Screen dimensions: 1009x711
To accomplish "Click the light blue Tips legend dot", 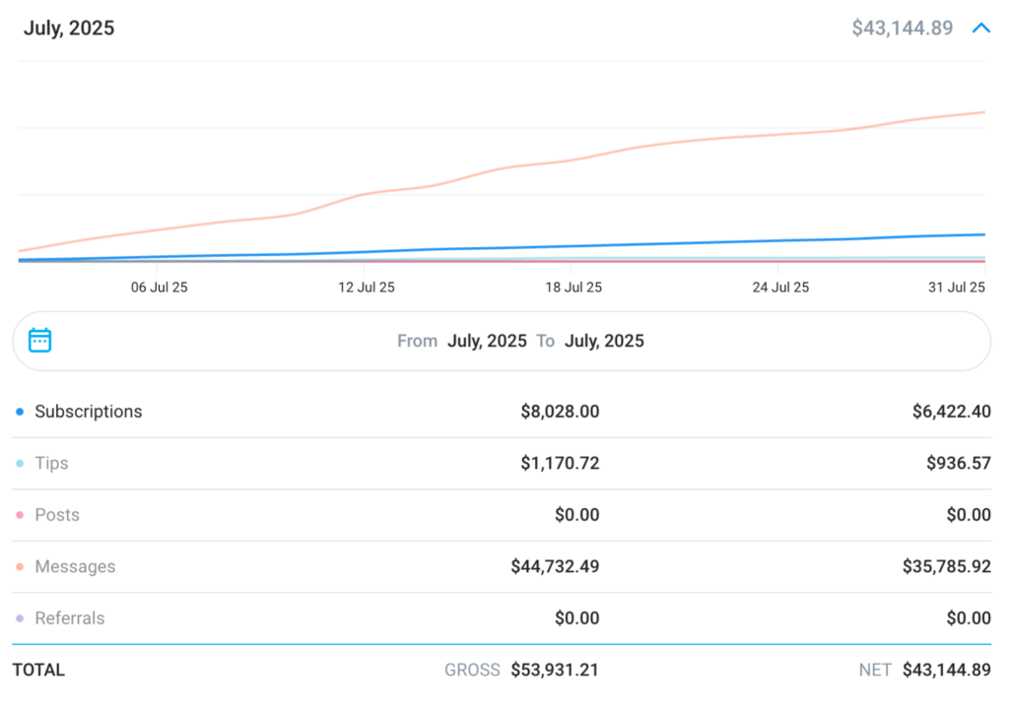I will 20,464.
